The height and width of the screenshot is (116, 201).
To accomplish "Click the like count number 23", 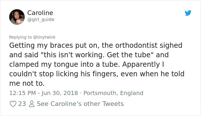I will pos(22,104).
